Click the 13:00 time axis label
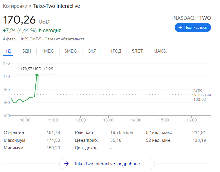This screenshot has height=172, width=220. [108, 120]
